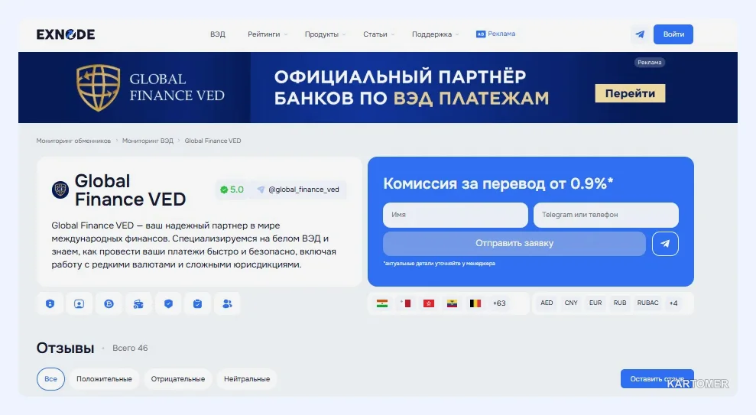
Task: Click the profile card badge icon
Action: tap(79, 303)
